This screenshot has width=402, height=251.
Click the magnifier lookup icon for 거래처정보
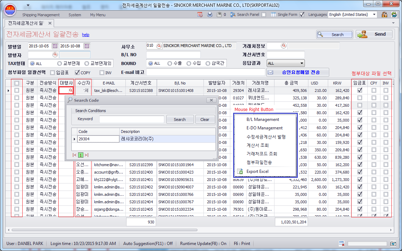point(284,46)
